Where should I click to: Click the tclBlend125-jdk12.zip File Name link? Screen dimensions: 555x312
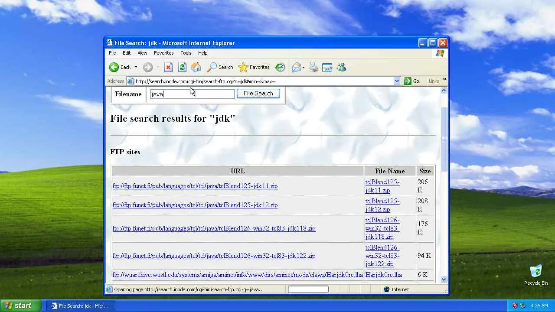coord(382,205)
